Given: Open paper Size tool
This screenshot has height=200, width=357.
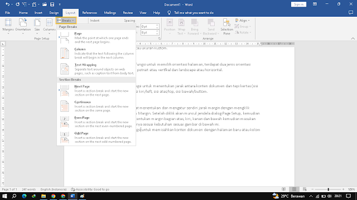Looking at the screenshot, I should pos(37,26).
